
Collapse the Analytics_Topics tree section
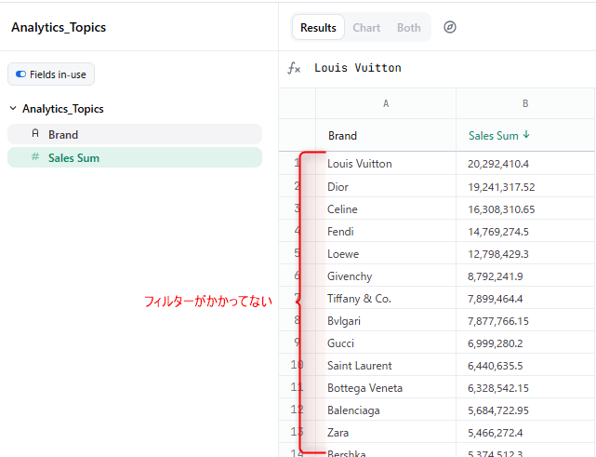point(13,109)
